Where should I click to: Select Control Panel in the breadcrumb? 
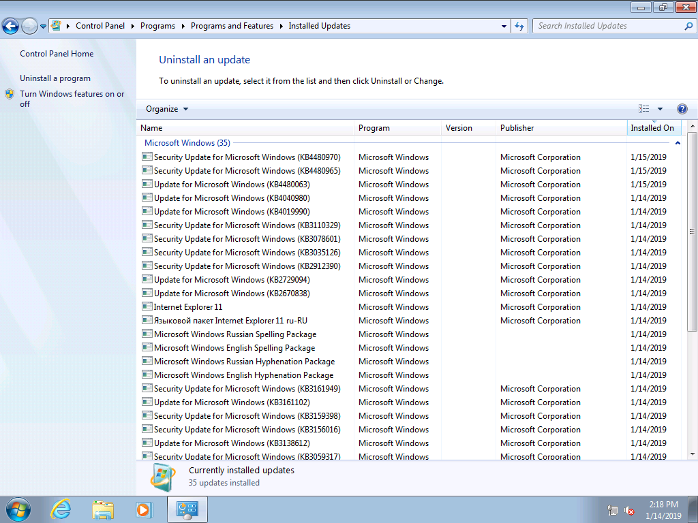click(100, 26)
